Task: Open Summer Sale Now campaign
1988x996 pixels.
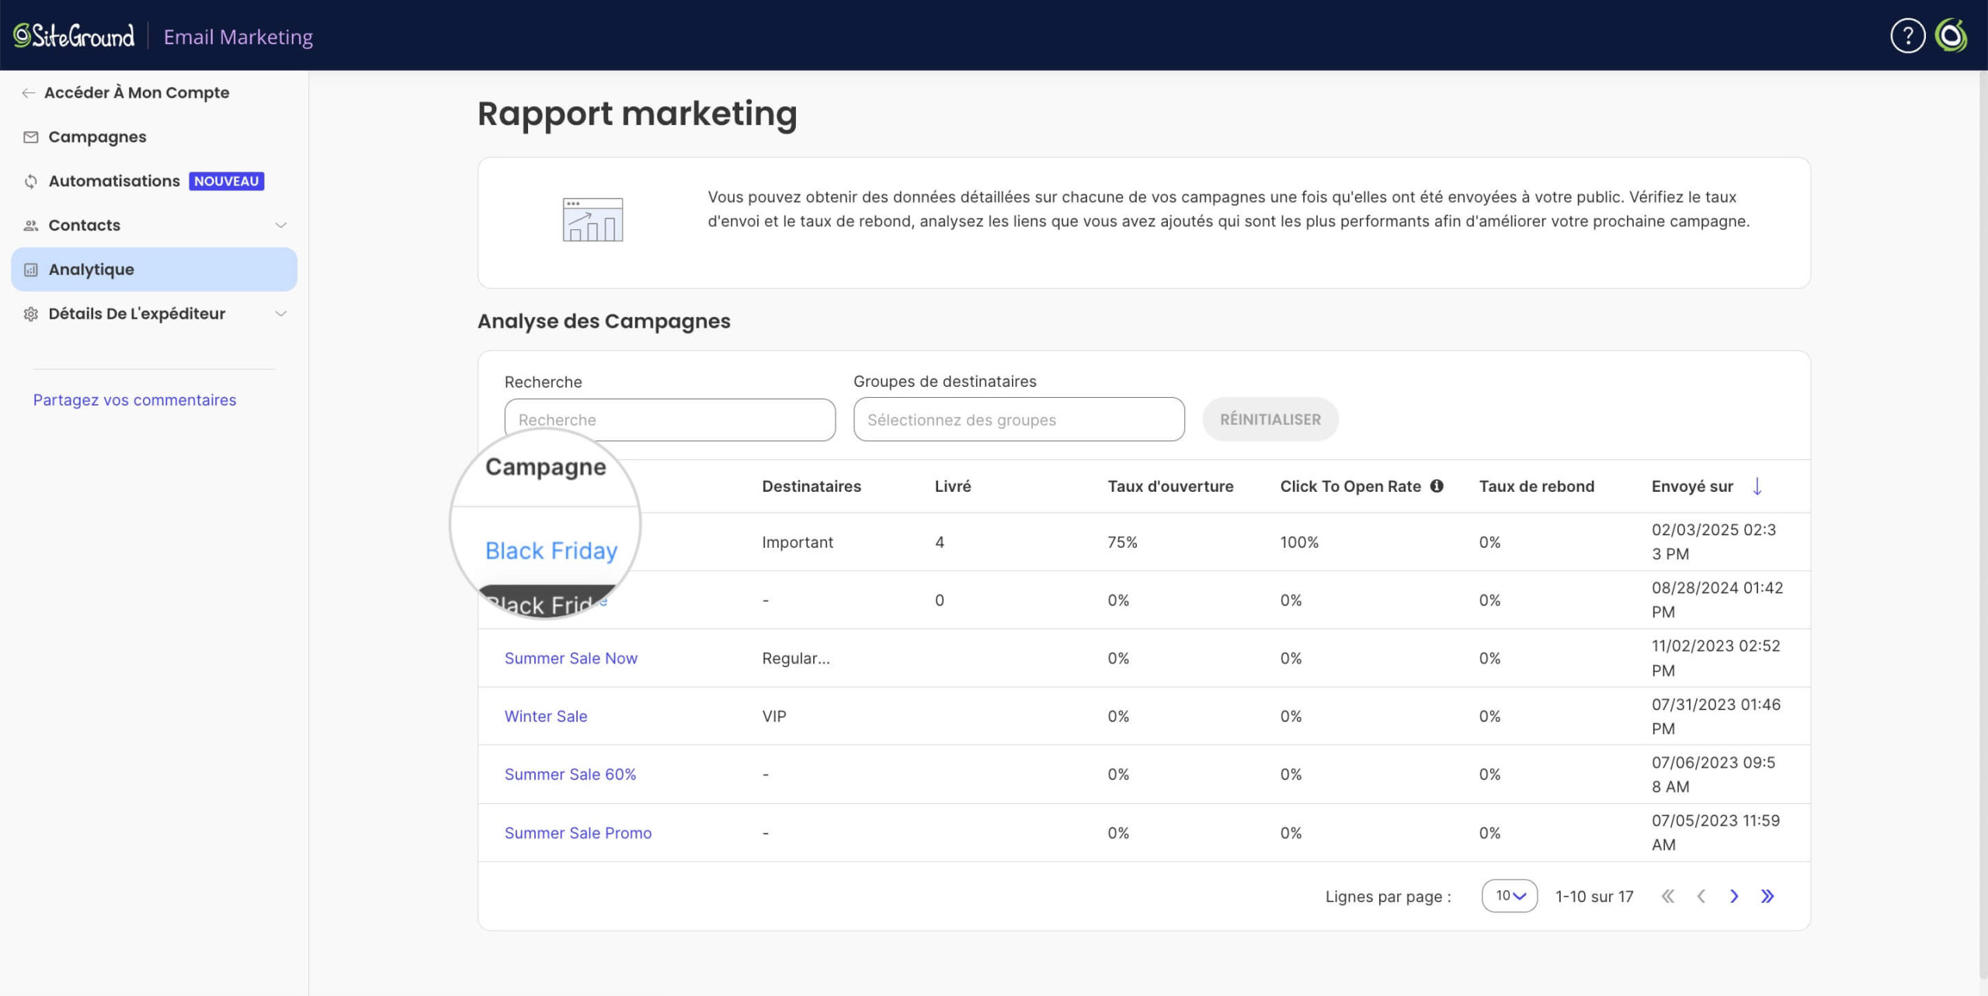Action: [571, 658]
